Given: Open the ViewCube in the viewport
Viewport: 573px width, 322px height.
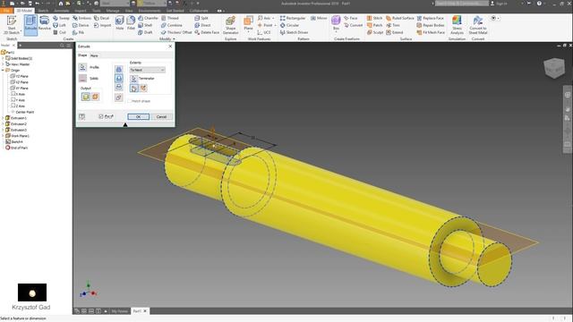Looking at the screenshot, I should tap(554, 68).
